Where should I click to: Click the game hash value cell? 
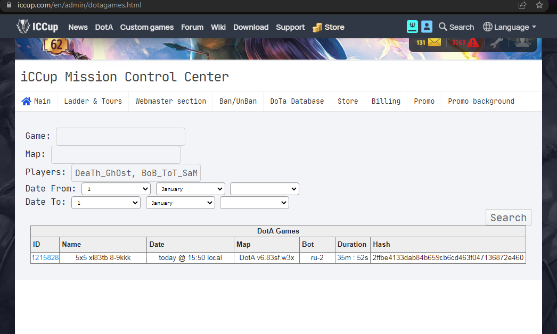(x=448, y=258)
